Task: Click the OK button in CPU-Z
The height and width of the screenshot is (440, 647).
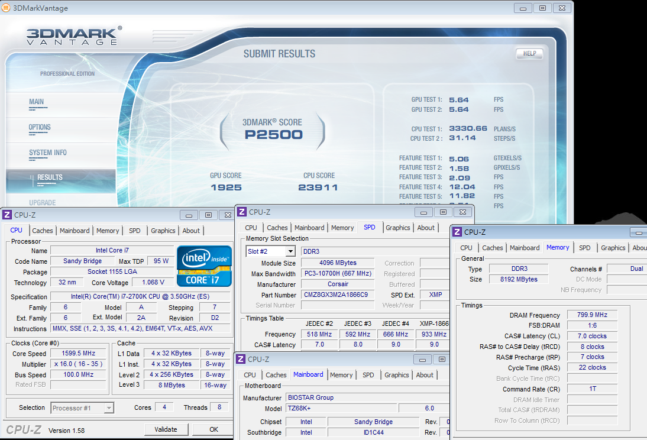Action: (213, 429)
